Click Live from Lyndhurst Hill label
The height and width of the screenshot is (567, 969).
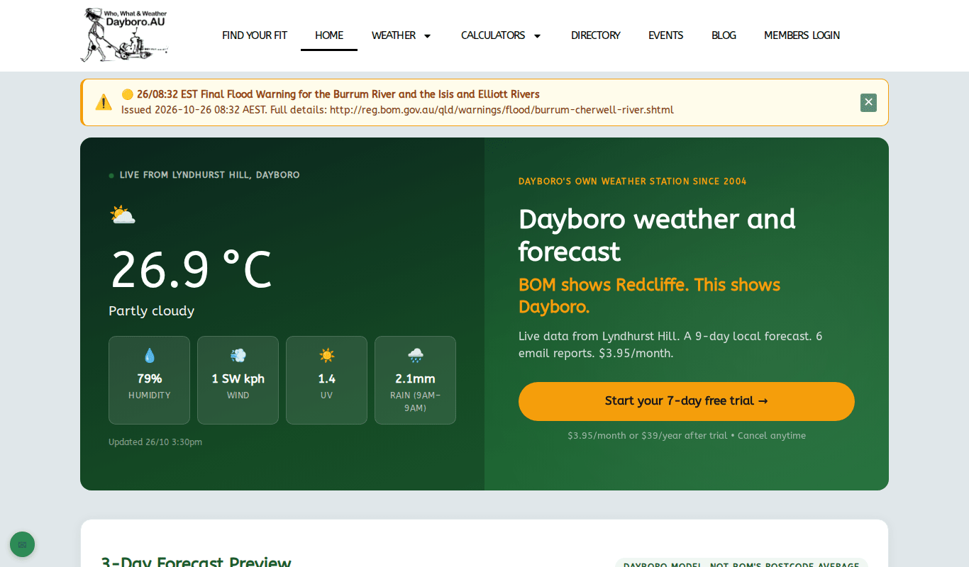pos(209,175)
